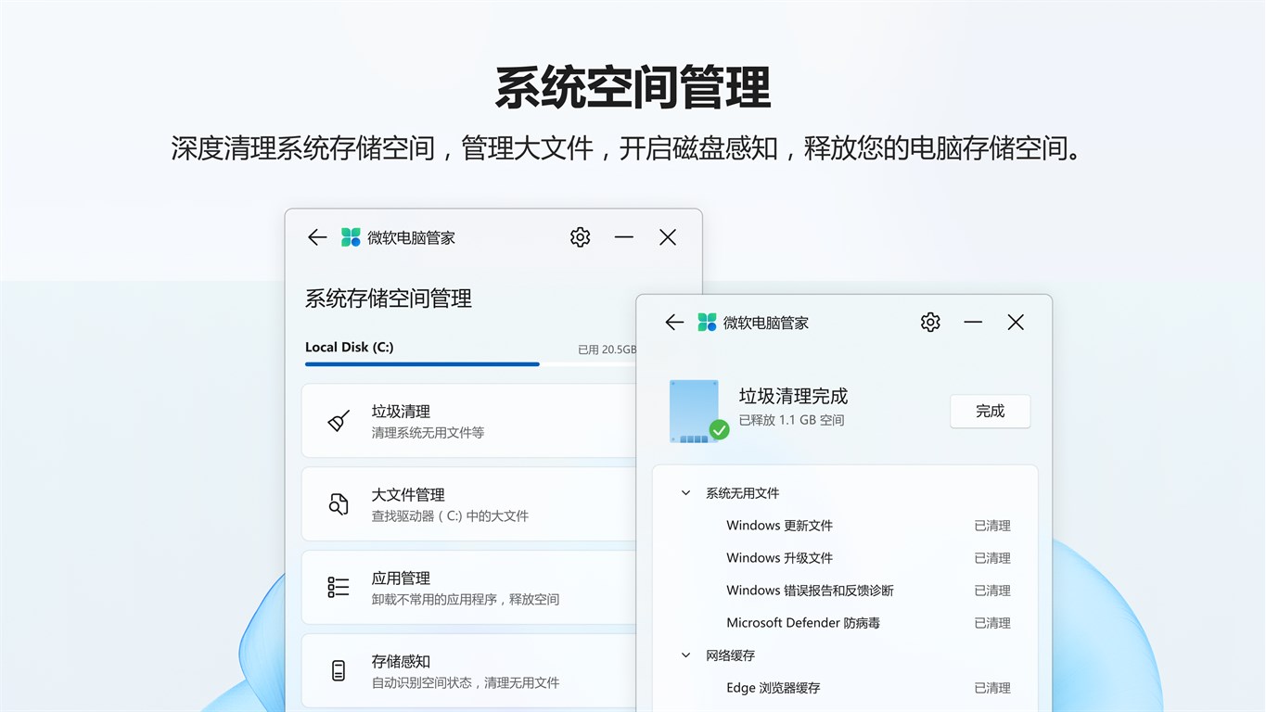Click the Local Disk (C:) label
The height and width of the screenshot is (712, 1266).
(x=350, y=347)
